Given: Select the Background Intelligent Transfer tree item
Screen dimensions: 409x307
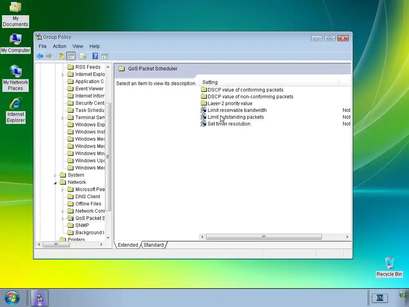Looking at the screenshot, I should [86, 233].
